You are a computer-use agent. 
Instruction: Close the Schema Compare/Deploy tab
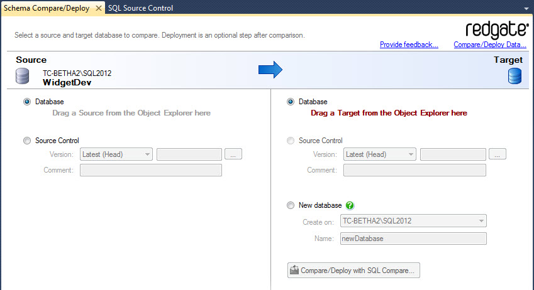click(x=98, y=8)
